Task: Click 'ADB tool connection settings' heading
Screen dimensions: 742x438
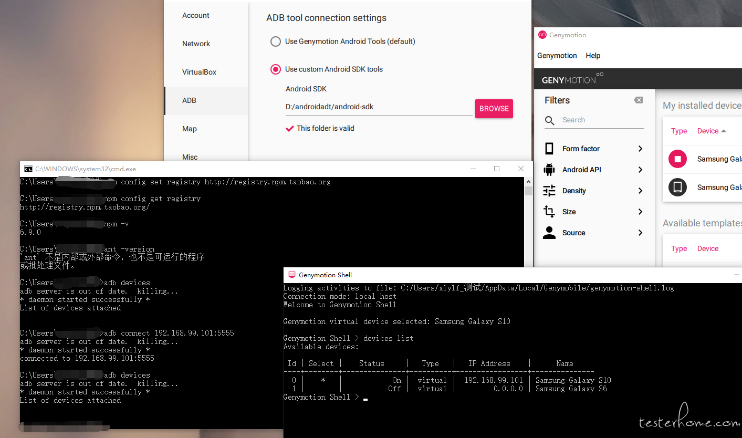Action: (326, 18)
